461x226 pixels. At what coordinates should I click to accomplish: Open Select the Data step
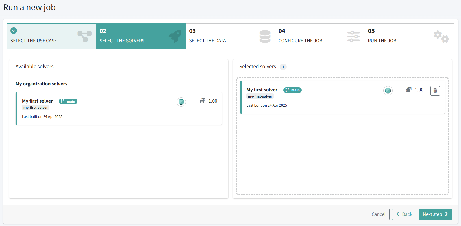coord(207,41)
